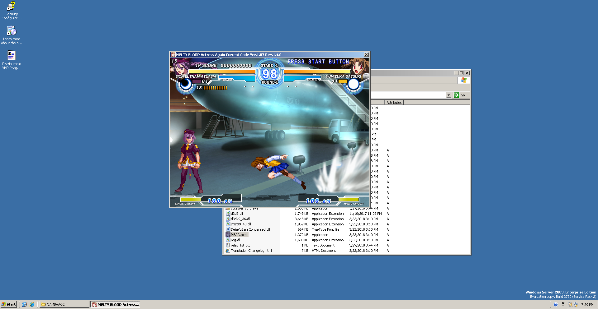Select the MBAA.exe application file
598x309 pixels.
239,235
